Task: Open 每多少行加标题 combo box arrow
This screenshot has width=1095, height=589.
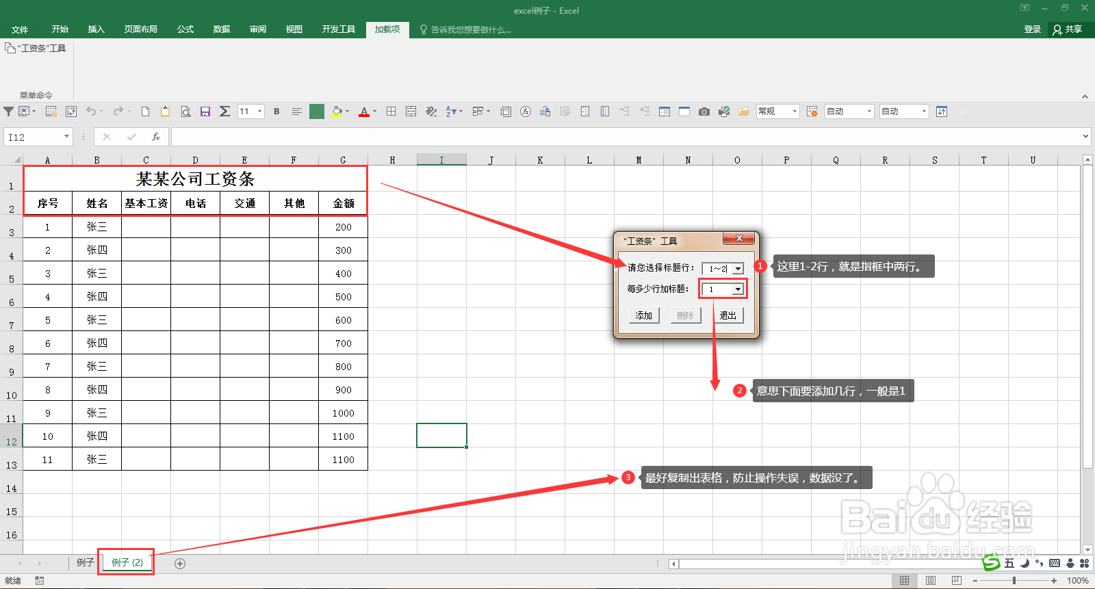Action: click(x=738, y=289)
